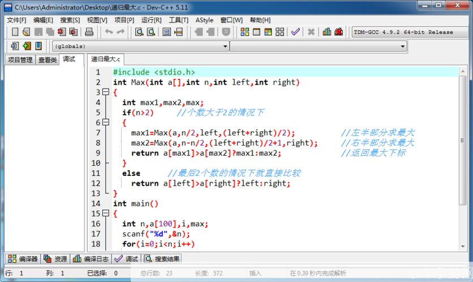Screen dimensions: 473x282
Task: Click the Redo arrow icon
Action: click(x=121, y=32)
